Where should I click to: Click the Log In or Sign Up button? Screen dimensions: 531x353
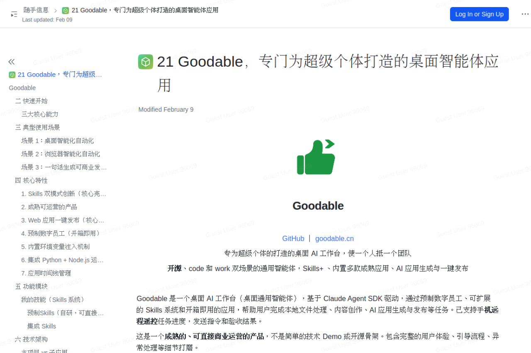pos(479,14)
